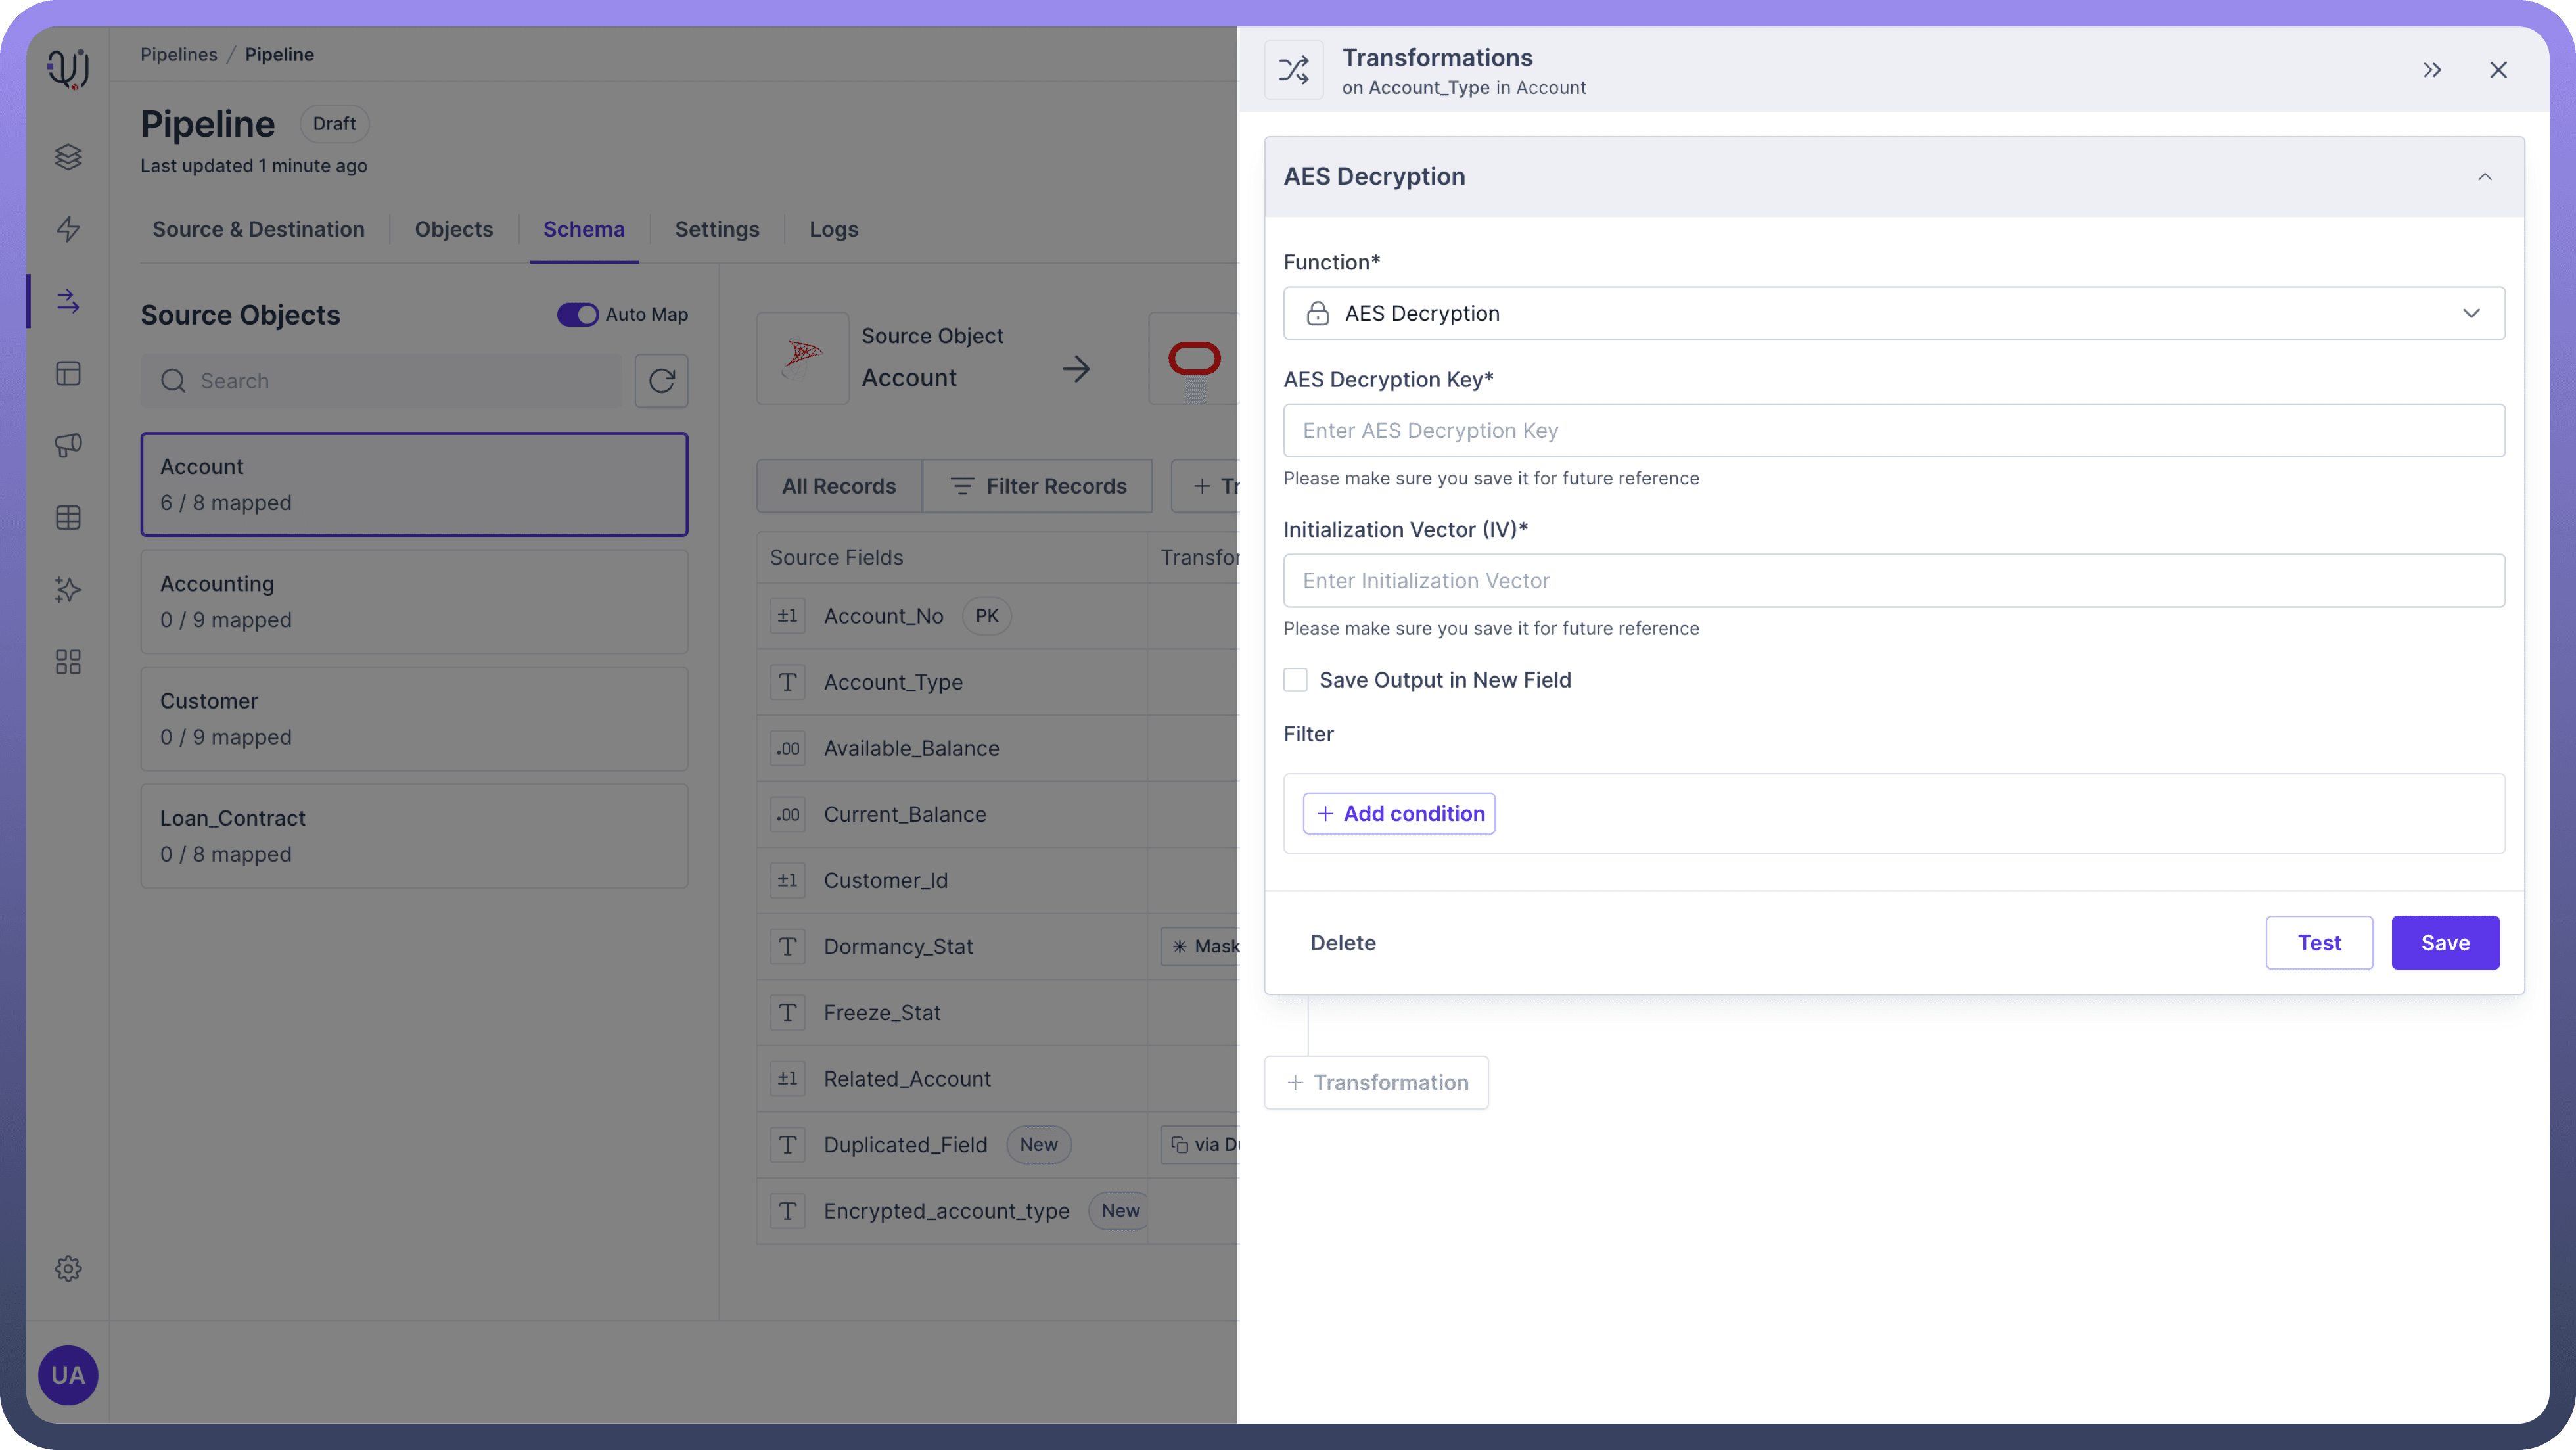The width and height of the screenshot is (2576, 1450).
Task: Open the Function dropdown
Action: [1893, 313]
